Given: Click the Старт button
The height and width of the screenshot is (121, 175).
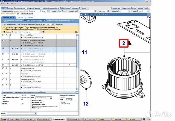Looking at the screenshot, I should pos(44,11).
